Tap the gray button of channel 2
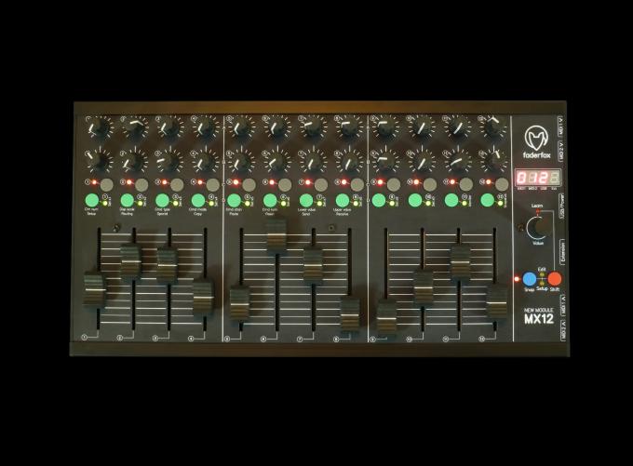 tap(141, 184)
